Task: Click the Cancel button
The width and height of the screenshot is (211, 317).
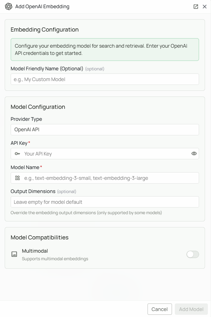Action: tap(160, 309)
